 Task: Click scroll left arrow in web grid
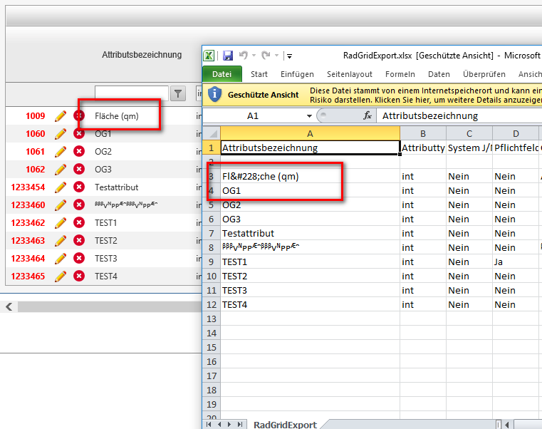pos(9,306)
